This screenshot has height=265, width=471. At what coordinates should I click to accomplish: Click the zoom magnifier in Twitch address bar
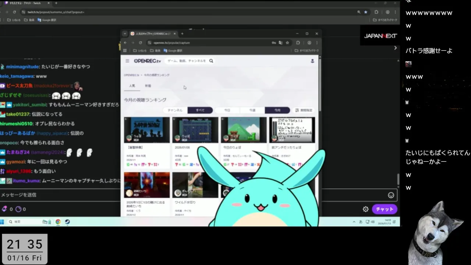pyautogui.click(x=359, y=12)
